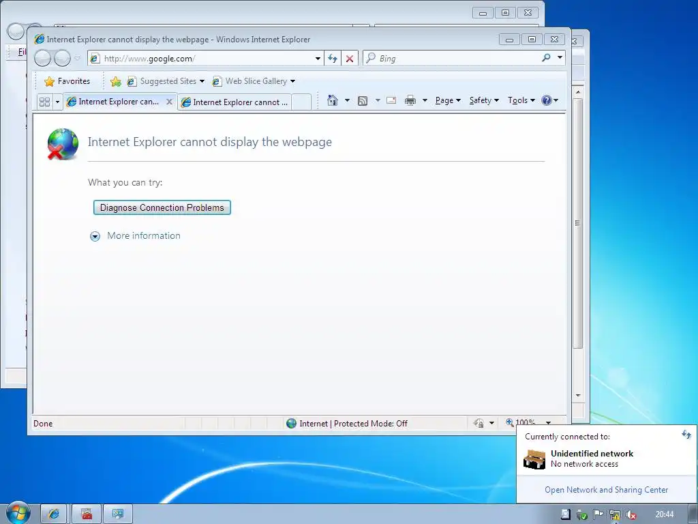Click the Internet Explorer window title bar icon
The height and width of the screenshot is (524, 698).
tap(39, 39)
